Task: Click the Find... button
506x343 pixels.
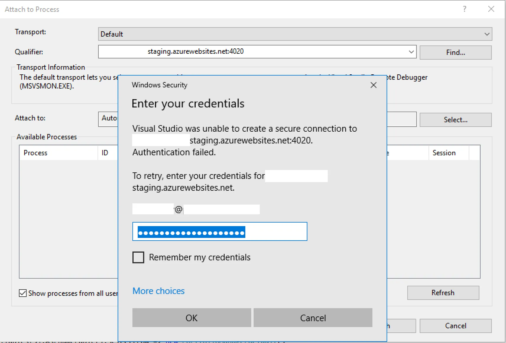Action: pyautogui.click(x=455, y=53)
